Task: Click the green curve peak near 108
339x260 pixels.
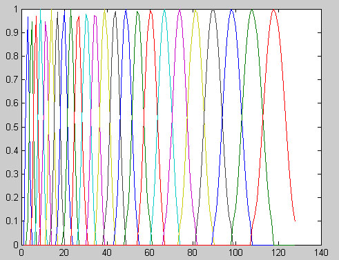Action: tap(252, 10)
